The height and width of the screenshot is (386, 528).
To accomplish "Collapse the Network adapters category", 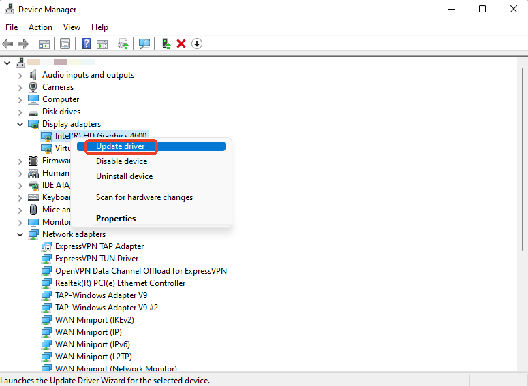I will tap(20, 234).
